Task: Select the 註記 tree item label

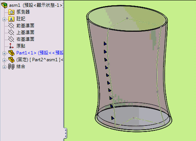Action: click(21, 19)
